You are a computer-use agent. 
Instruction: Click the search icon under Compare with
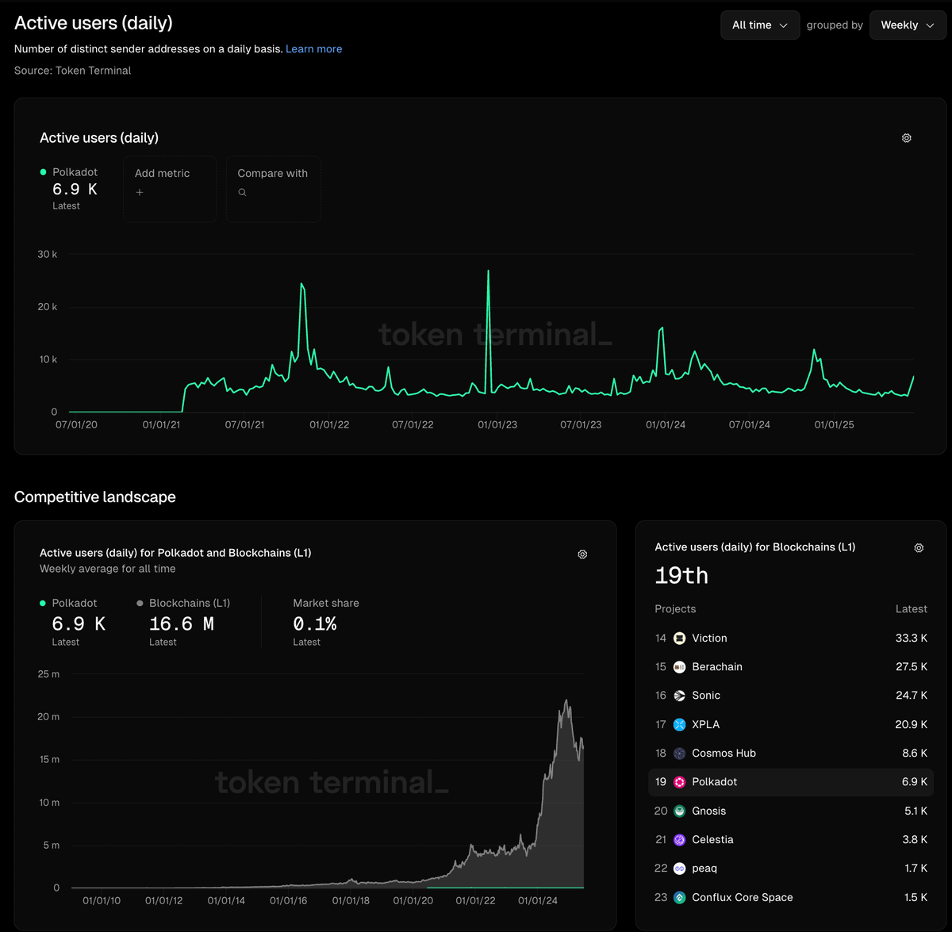pyautogui.click(x=242, y=192)
